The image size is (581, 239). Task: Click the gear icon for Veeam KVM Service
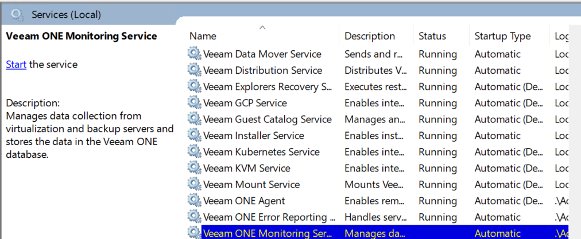click(194, 168)
